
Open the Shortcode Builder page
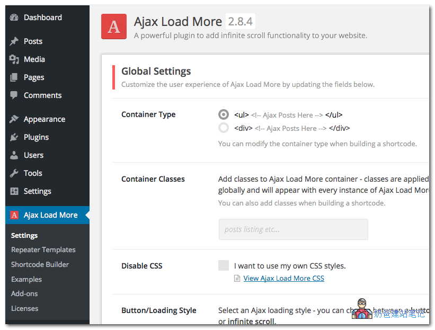(x=41, y=264)
